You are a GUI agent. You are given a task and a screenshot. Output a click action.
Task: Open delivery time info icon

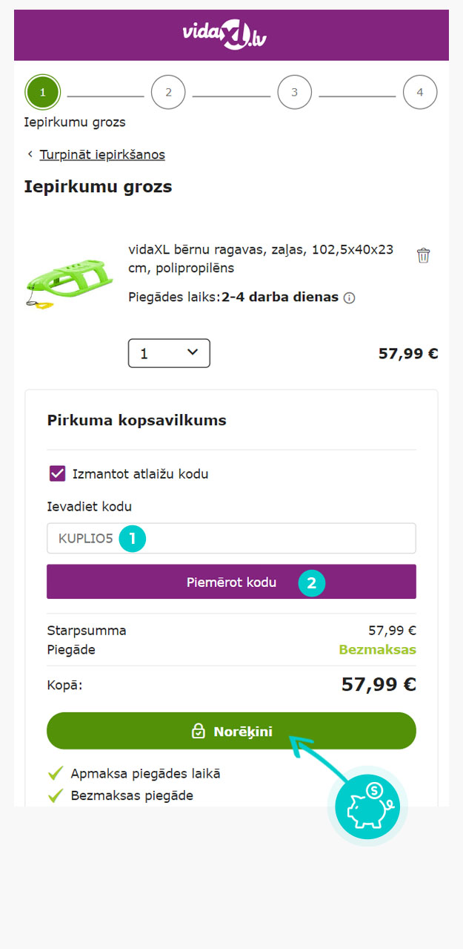click(350, 298)
